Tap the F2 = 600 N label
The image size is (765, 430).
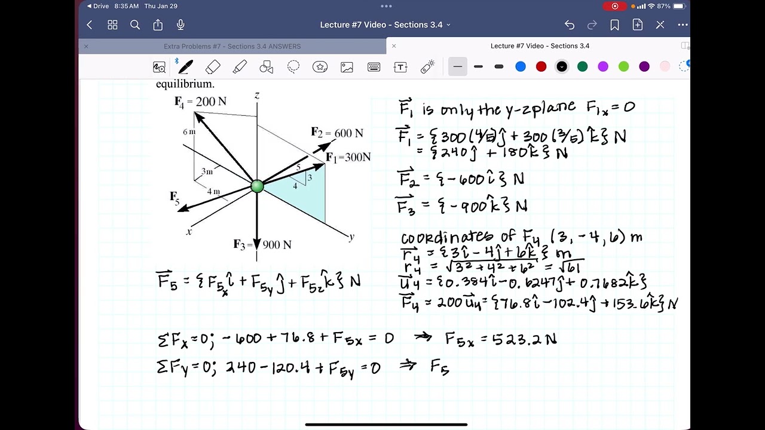point(337,133)
